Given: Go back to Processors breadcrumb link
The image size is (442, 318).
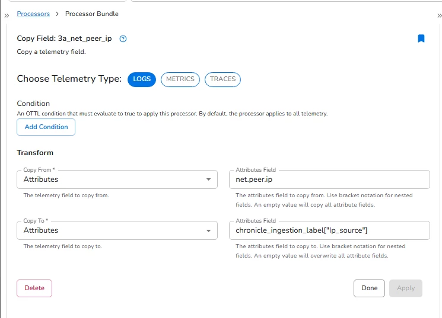Looking at the screenshot, I should point(33,14).
